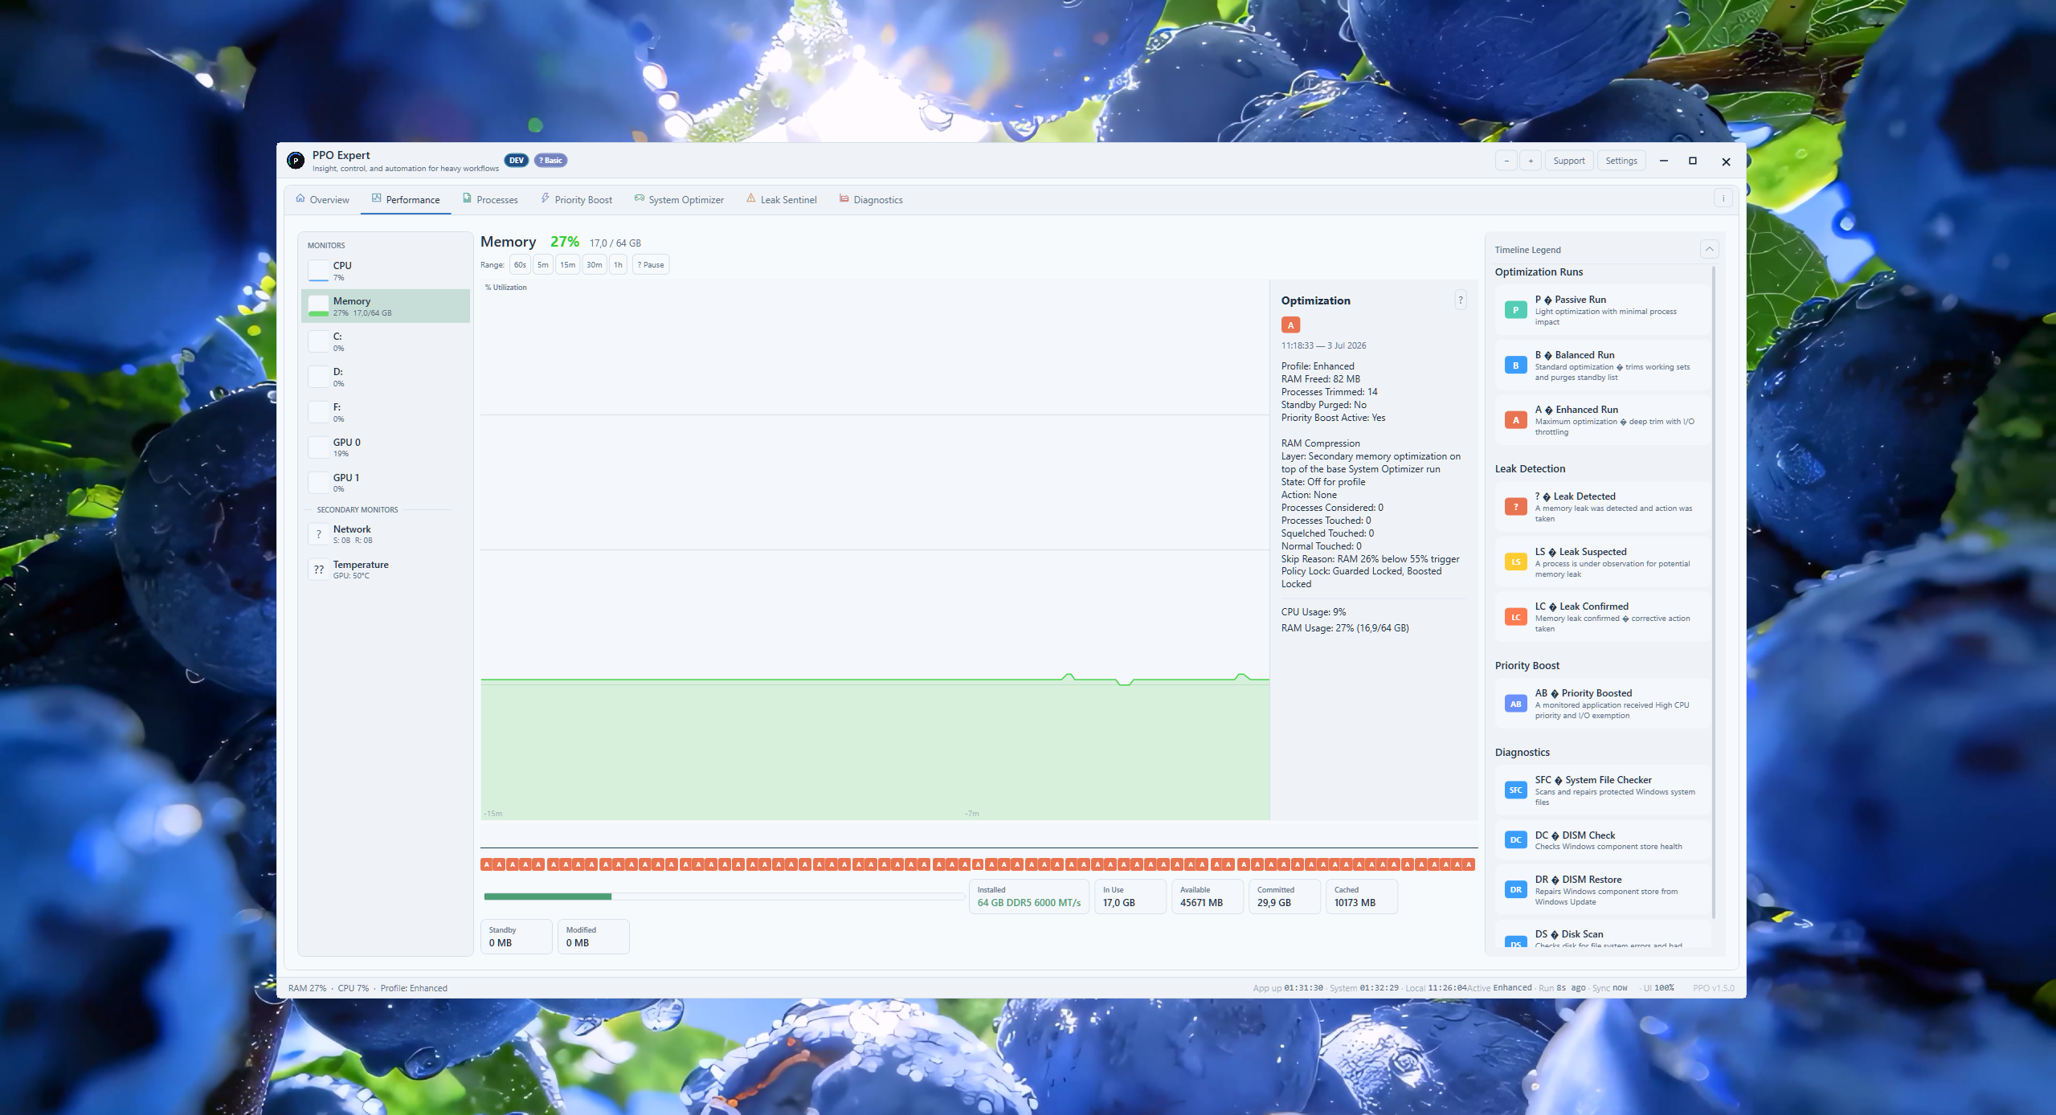
Task: Open the System Optimizer tab
Action: coord(679,200)
